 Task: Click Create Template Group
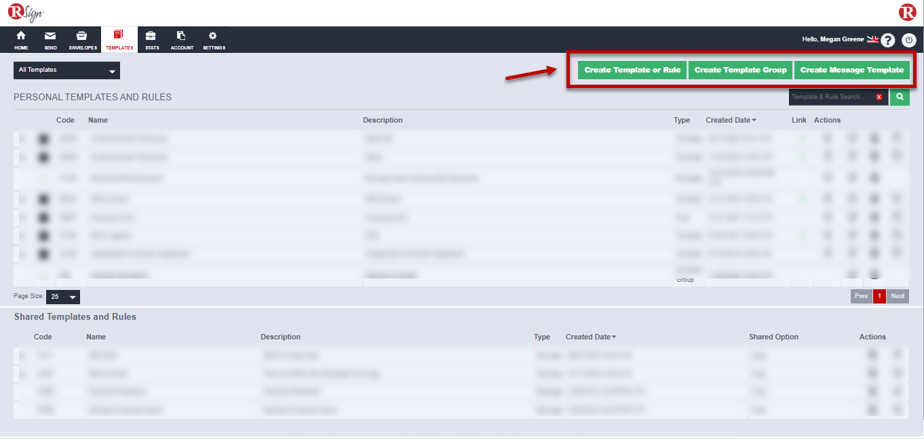[x=741, y=70]
